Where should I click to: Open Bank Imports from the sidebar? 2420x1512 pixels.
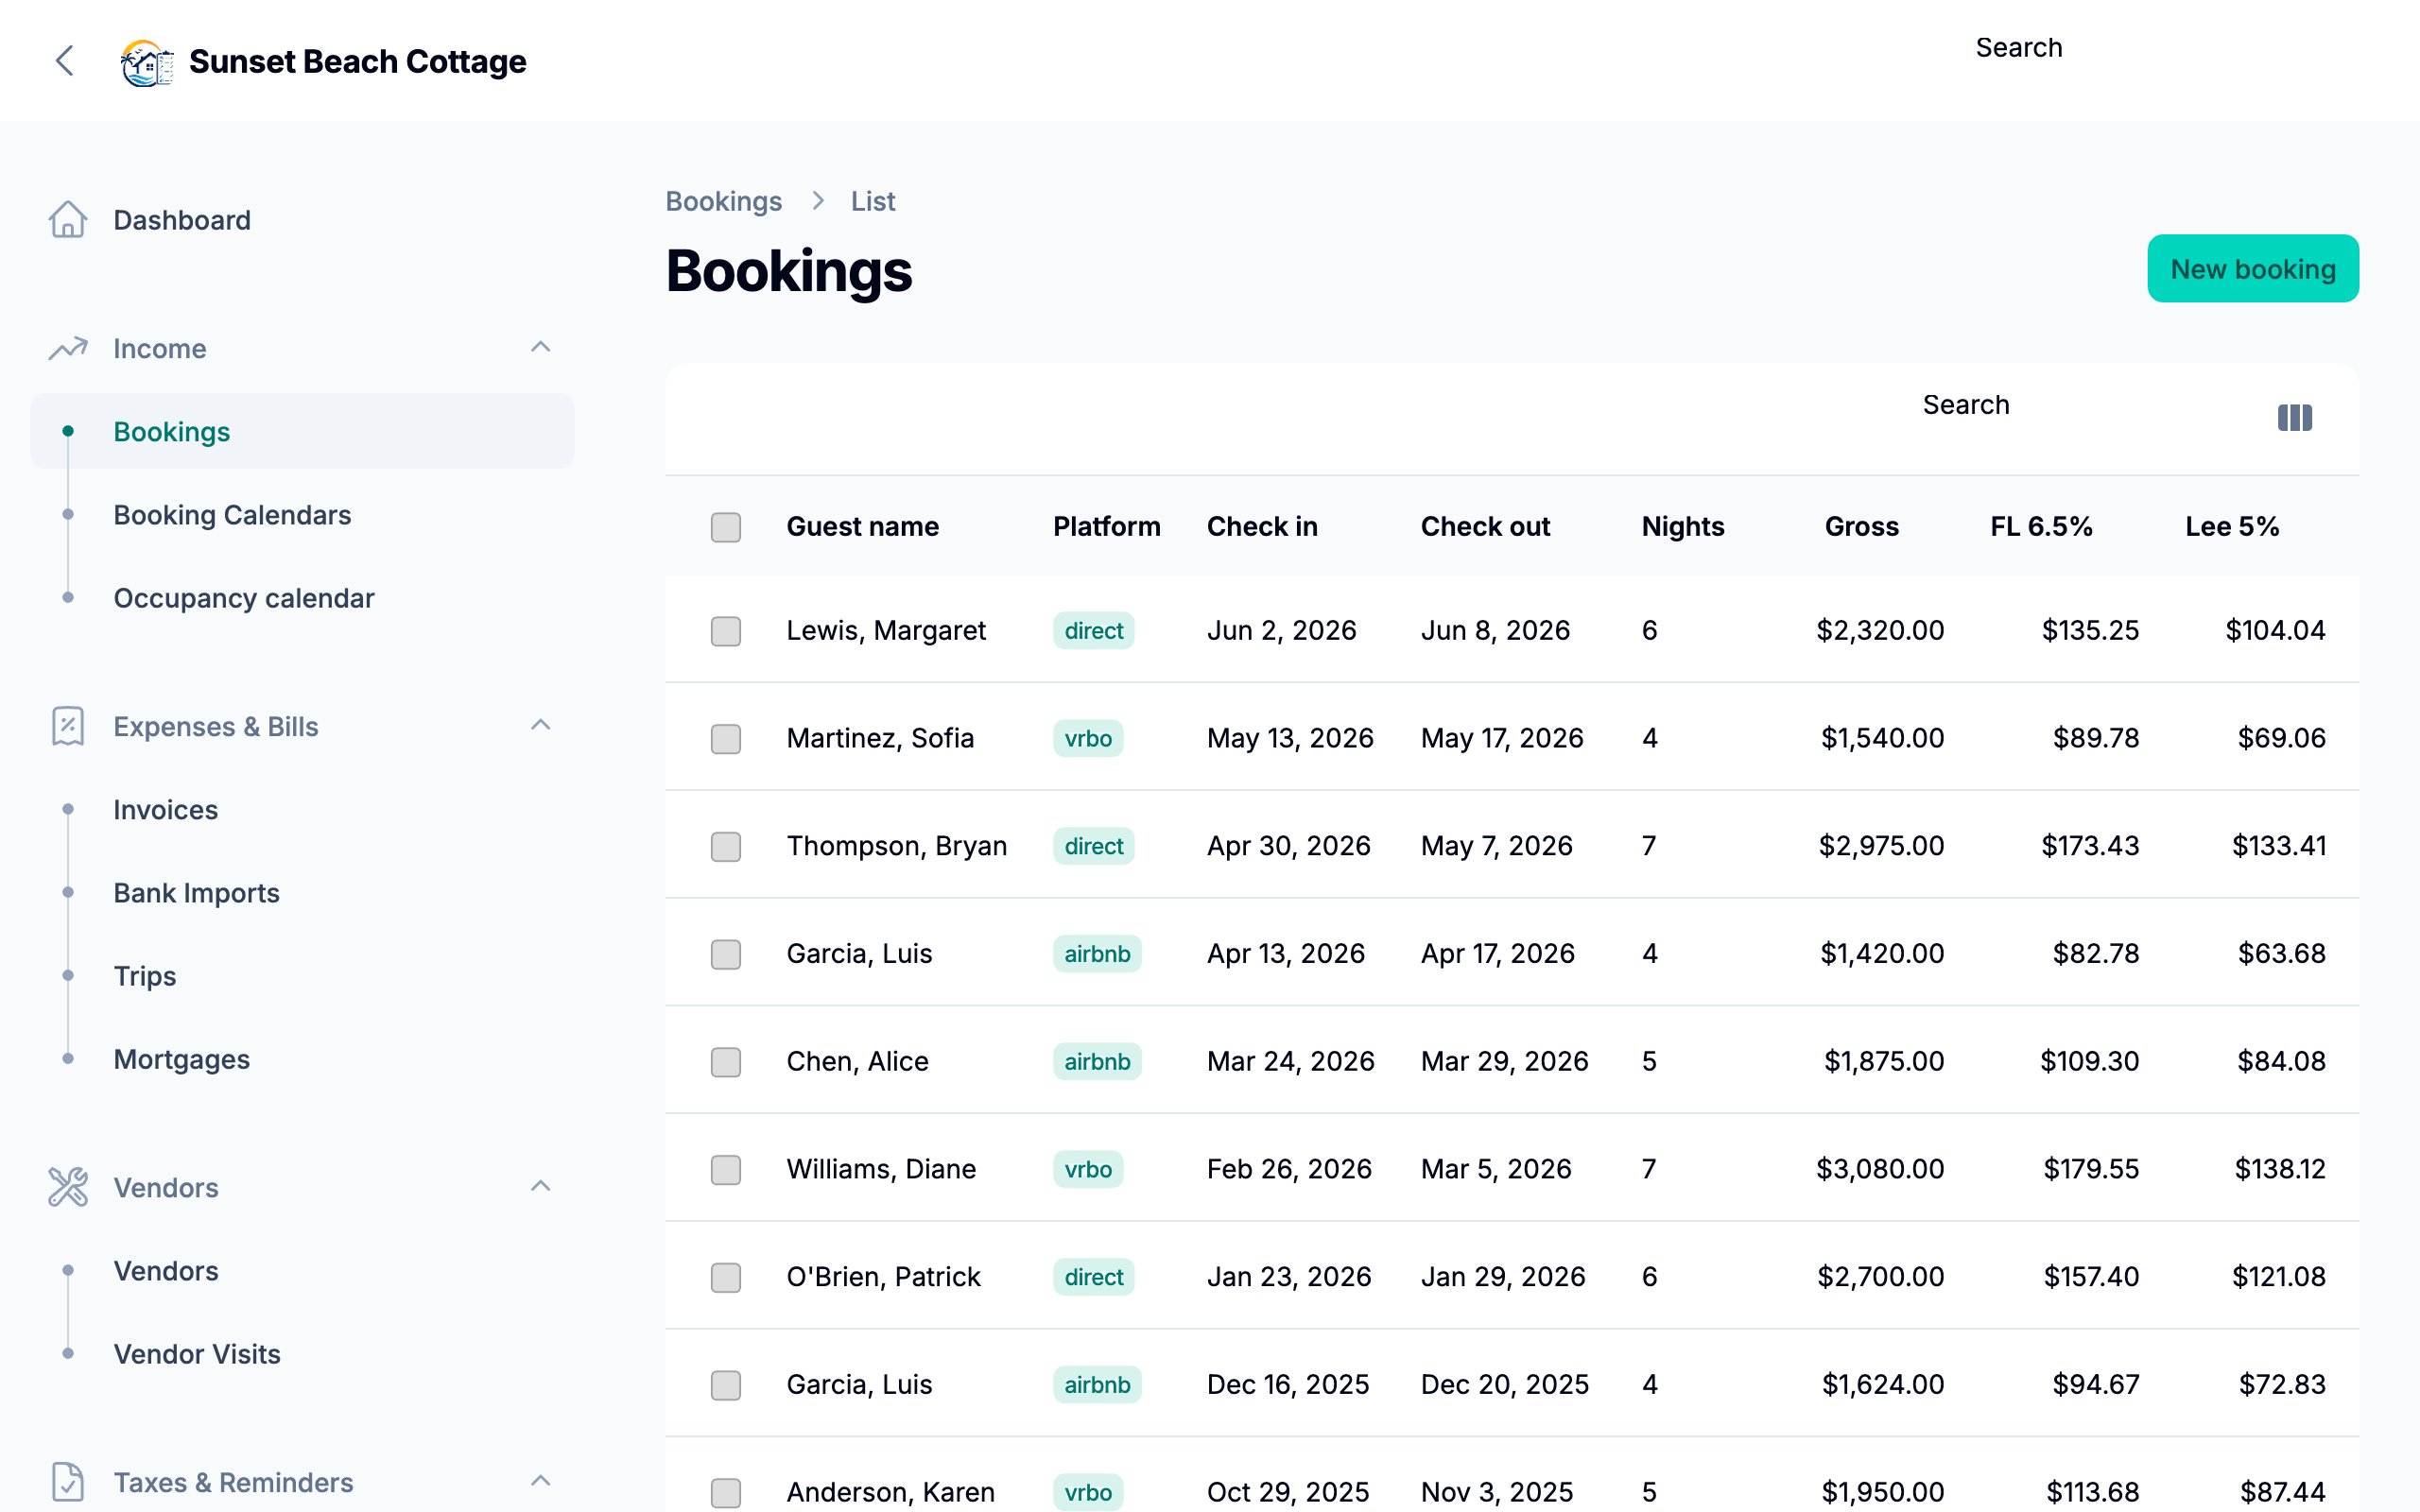[196, 893]
